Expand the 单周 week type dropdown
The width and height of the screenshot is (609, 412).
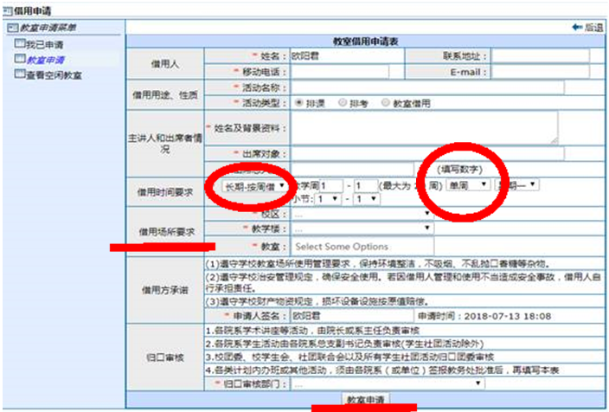469,185
